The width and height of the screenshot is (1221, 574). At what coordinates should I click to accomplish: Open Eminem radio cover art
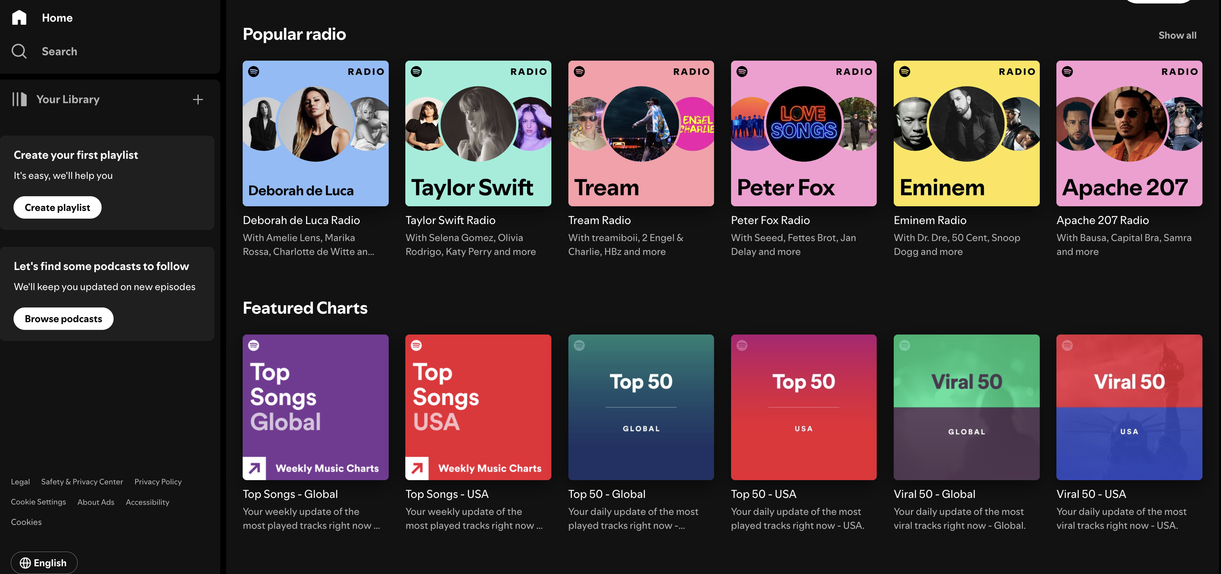coord(966,133)
